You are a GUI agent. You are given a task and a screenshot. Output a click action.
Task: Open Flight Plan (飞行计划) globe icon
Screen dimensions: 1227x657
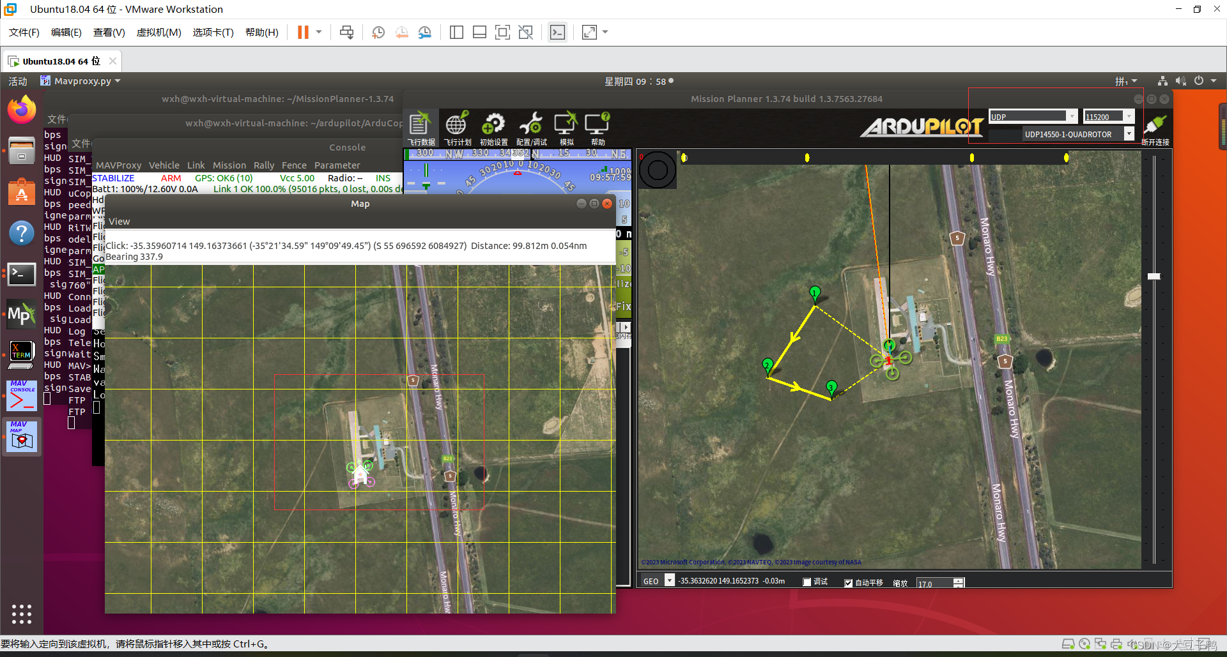[457, 128]
